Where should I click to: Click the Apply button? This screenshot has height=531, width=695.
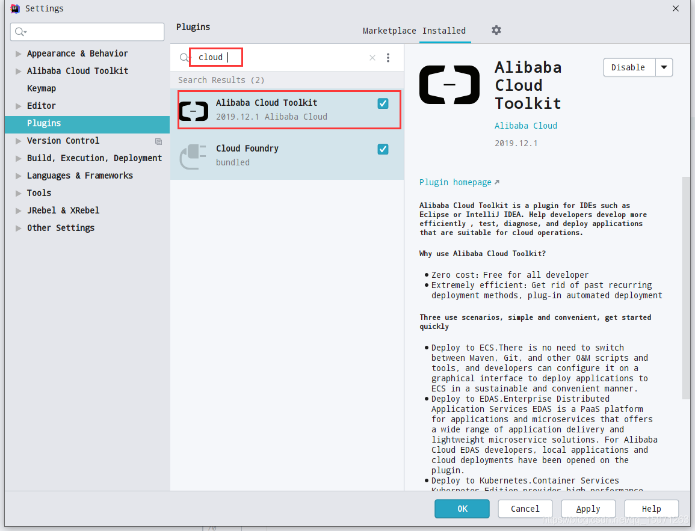point(588,508)
